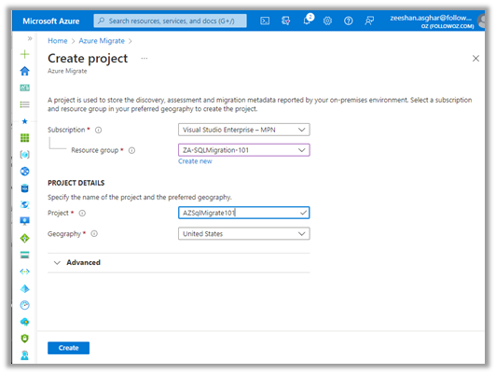This screenshot has height=374, width=496.
Task: Click info icon next to Project
Action: [82, 213]
